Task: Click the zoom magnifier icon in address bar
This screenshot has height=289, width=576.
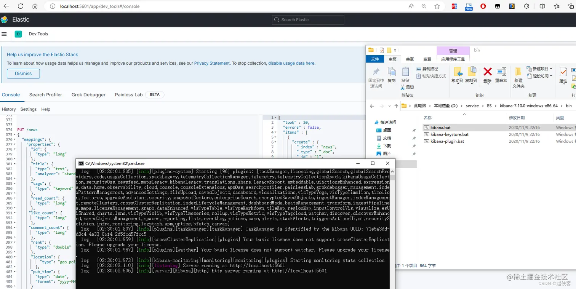Action: click(424, 6)
